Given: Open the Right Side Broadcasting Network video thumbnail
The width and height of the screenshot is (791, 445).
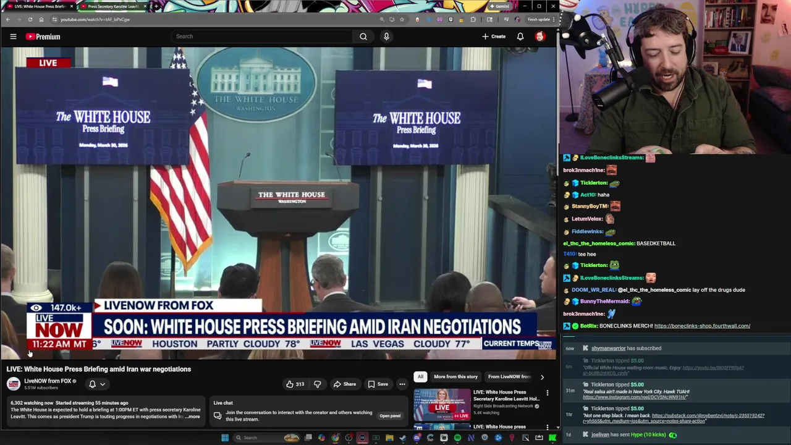Looking at the screenshot, I should [x=442, y=404].
